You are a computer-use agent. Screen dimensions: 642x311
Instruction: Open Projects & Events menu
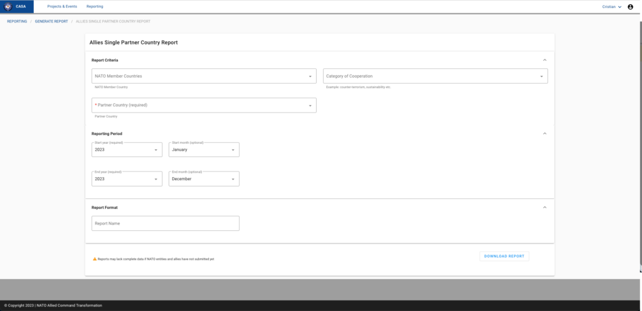click(62, 6)
